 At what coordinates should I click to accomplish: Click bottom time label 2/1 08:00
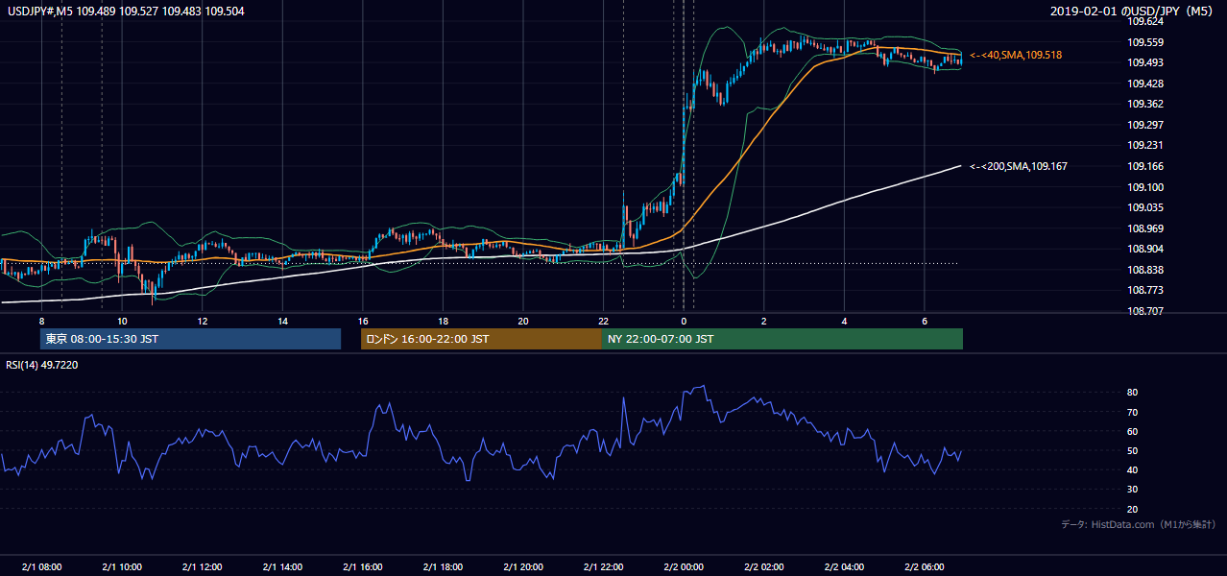click(x=41, y=566)
